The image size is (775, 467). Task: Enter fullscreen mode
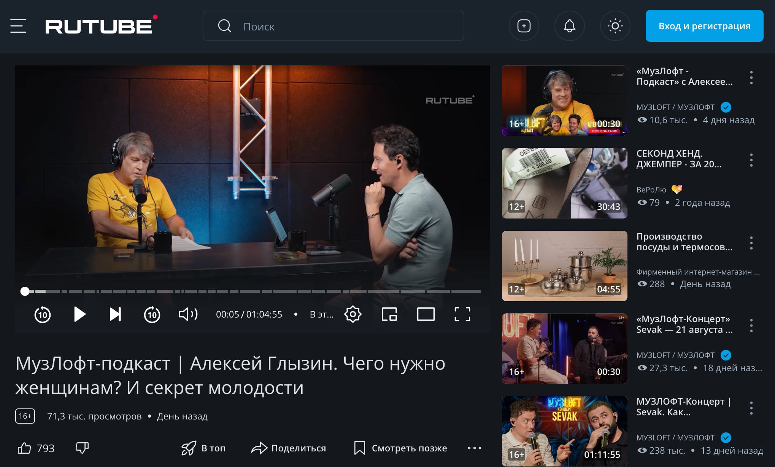[x=462, y=315]
